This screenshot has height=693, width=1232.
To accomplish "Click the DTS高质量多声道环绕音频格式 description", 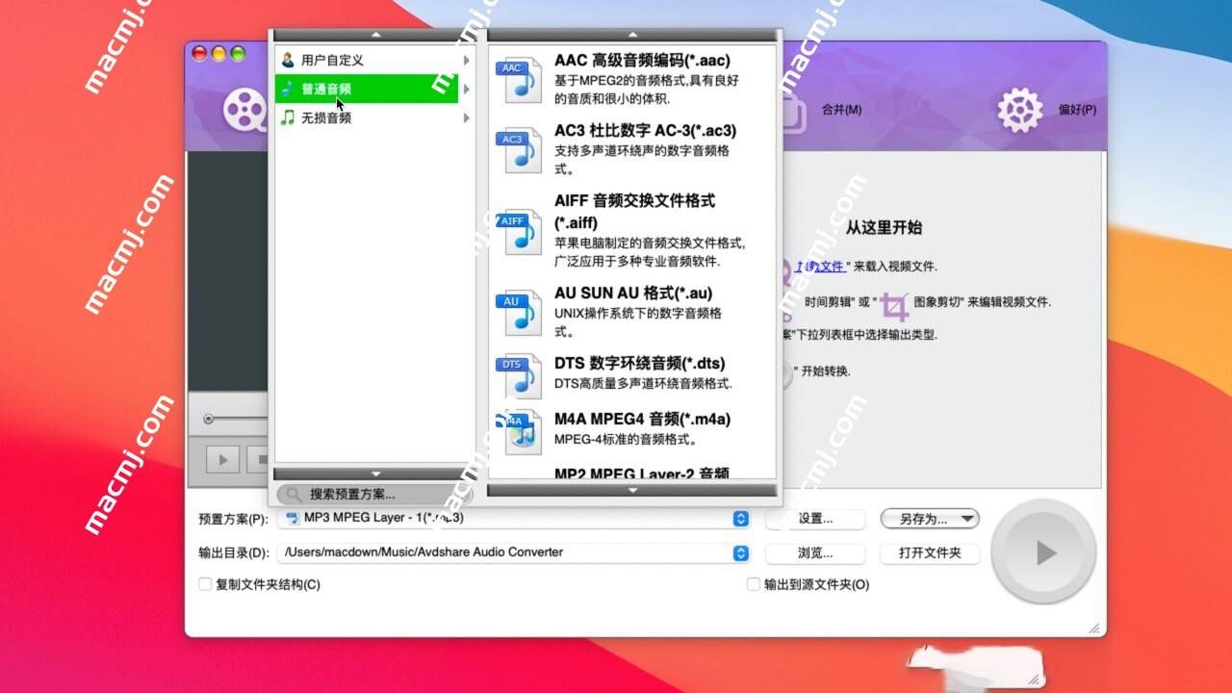I will coord(643,384).
